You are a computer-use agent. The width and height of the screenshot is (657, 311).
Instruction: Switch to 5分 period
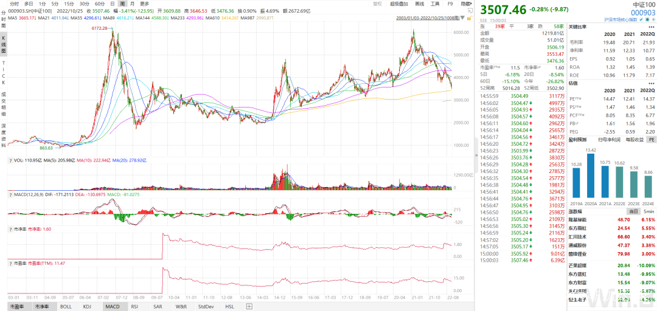click(55, 4)
